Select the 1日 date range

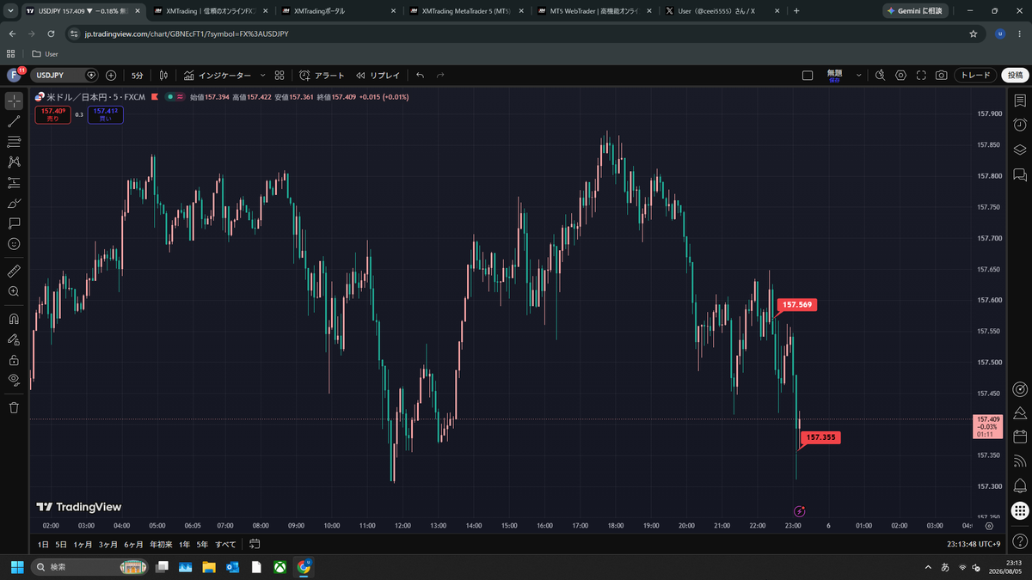[x=43, y=544]
